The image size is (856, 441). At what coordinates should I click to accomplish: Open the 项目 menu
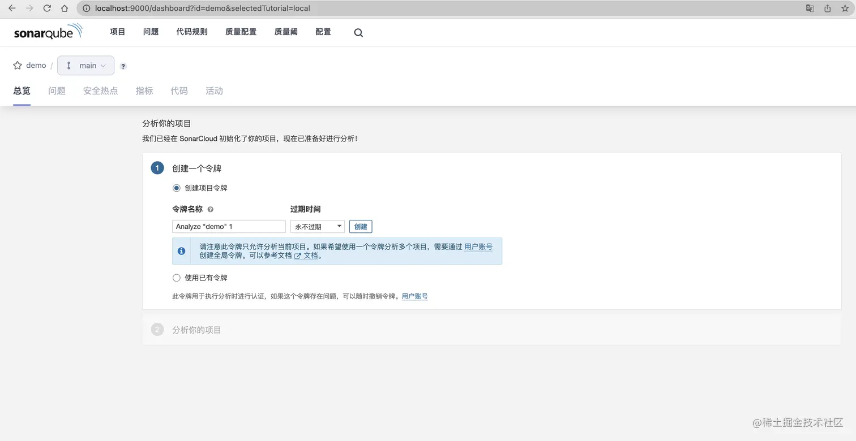118,32
